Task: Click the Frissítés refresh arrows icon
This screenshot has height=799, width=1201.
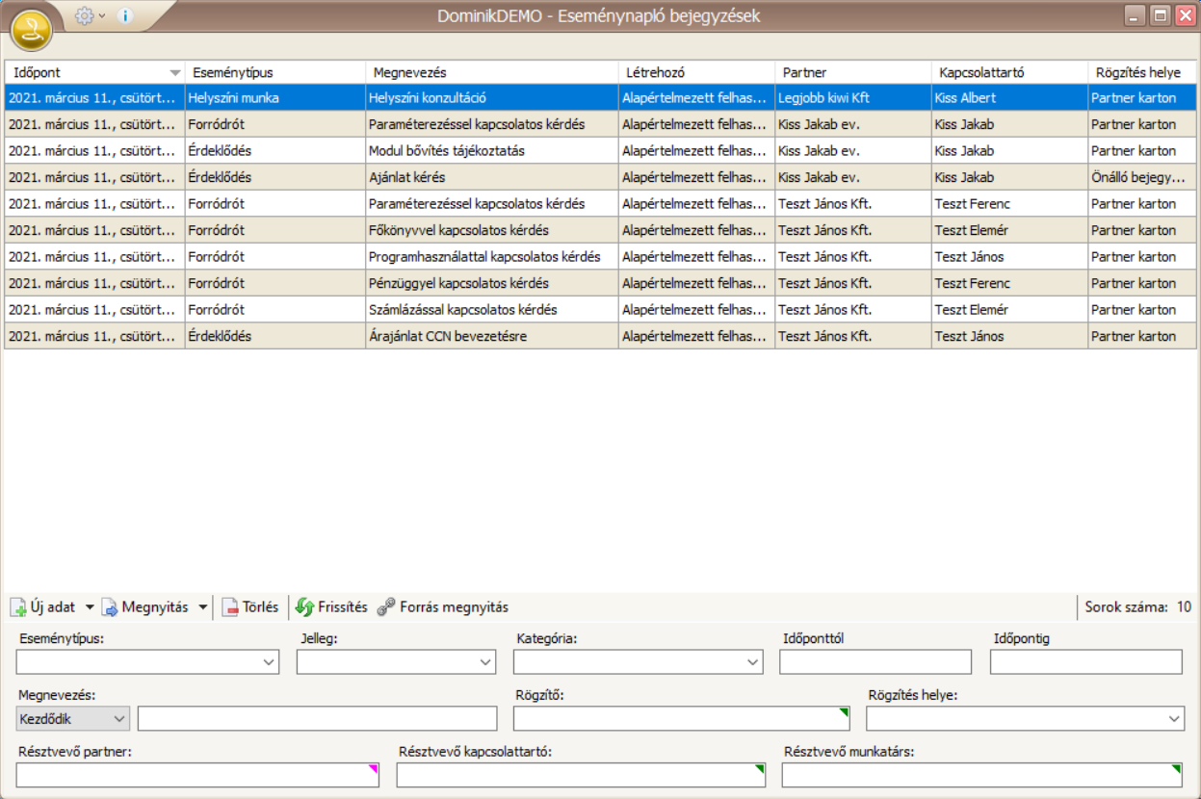Action: [x=304, y=607]
